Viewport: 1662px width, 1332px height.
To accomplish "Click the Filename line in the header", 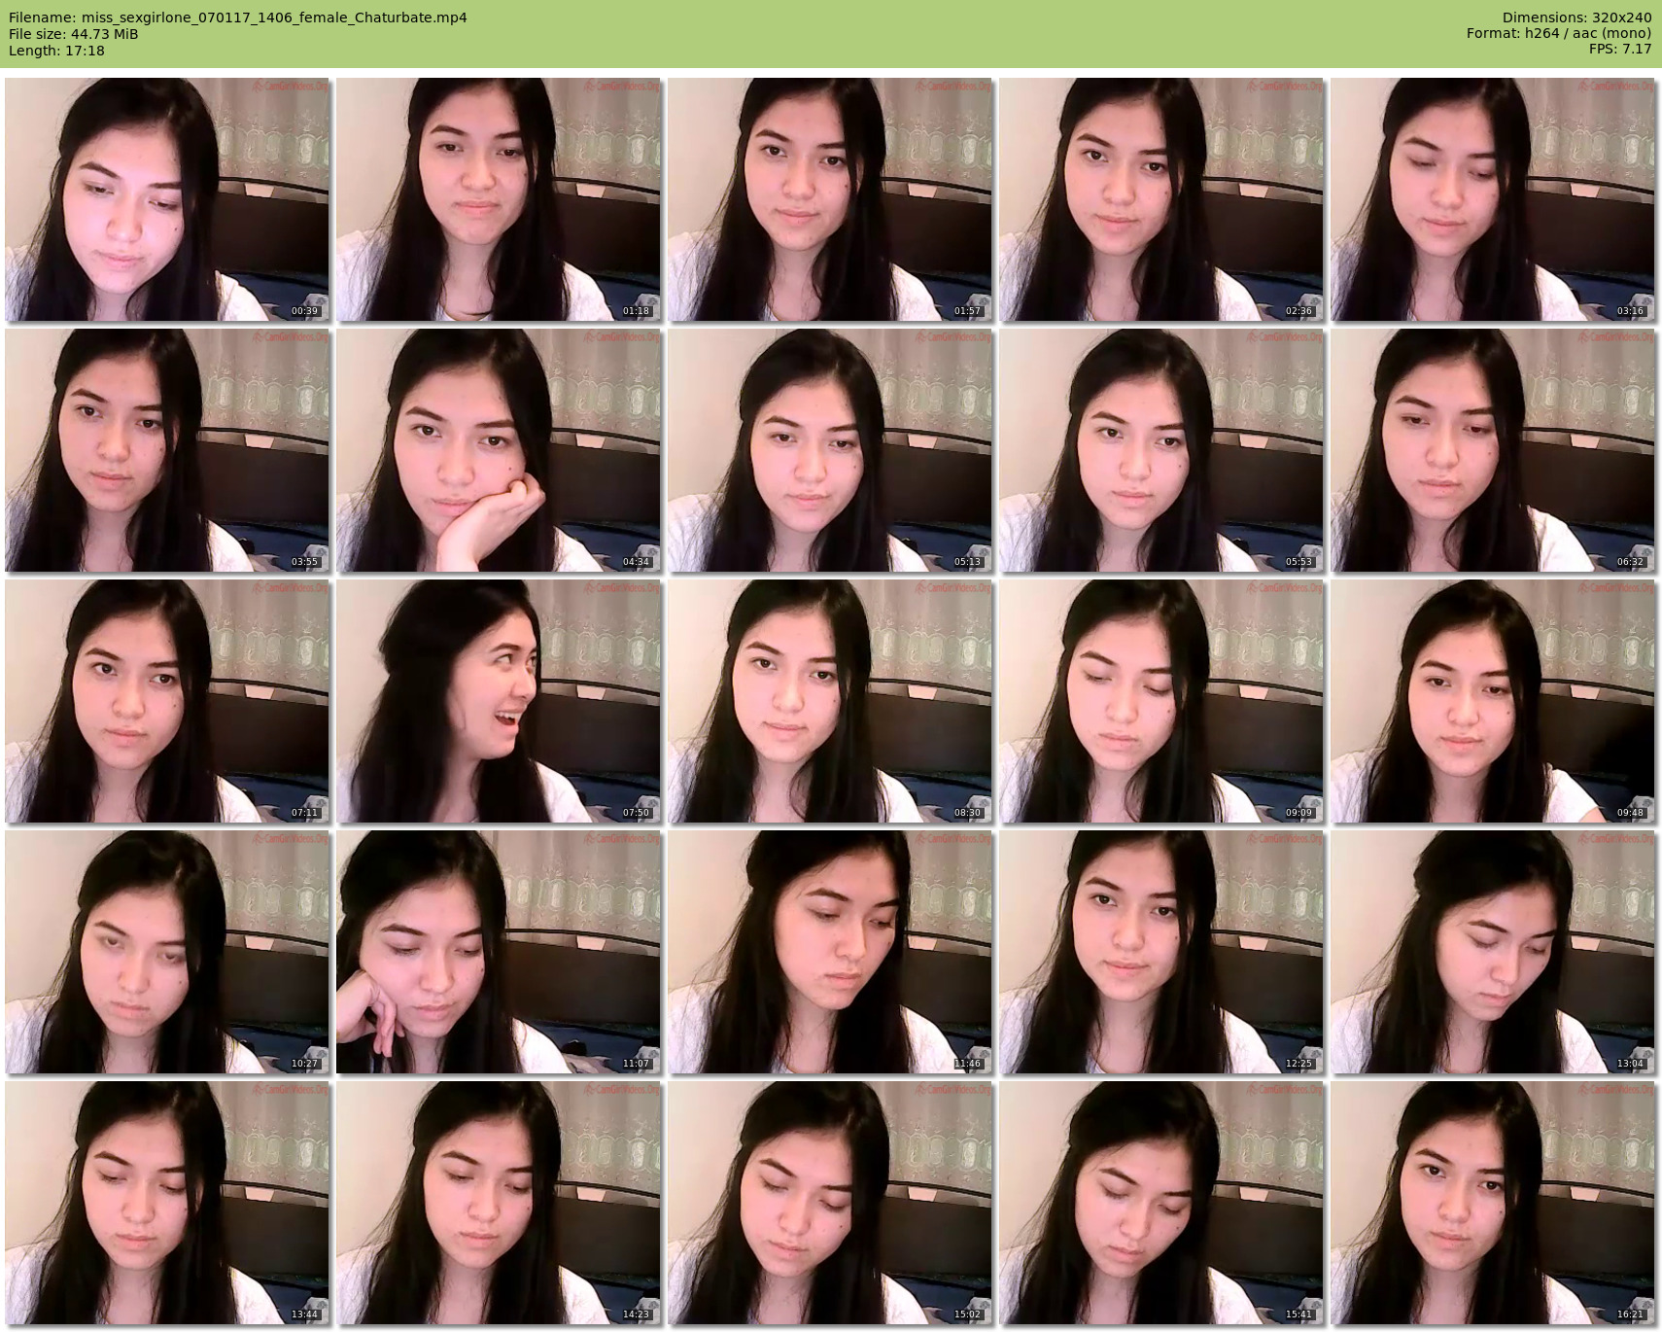I will pos(238,18).
